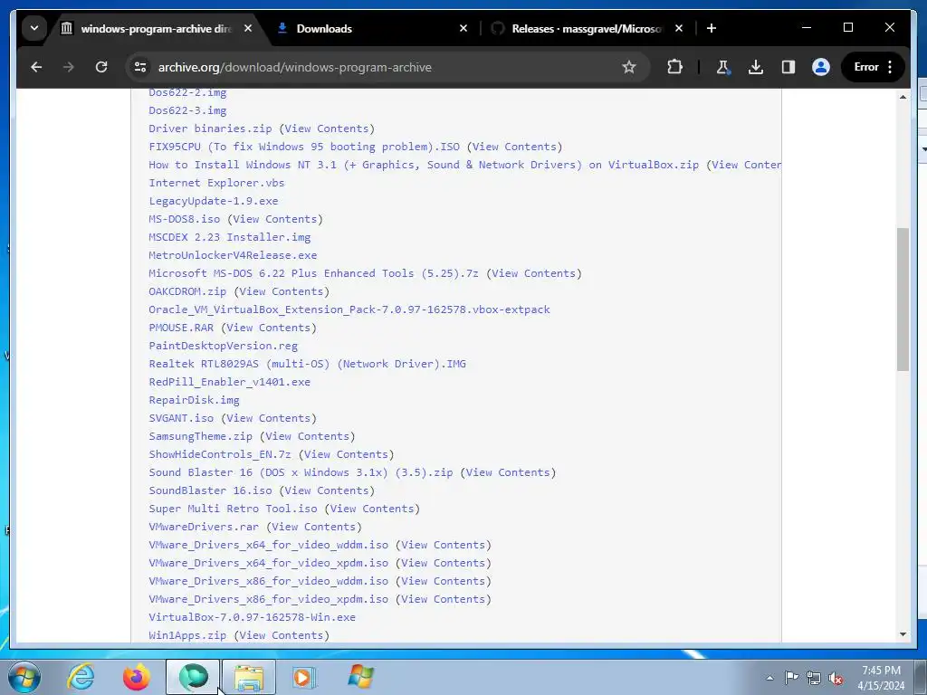Select the windows-program-archive tab
Image resolution: width=927 pixels, height=695 pixels.
click(x=156, y=28)
